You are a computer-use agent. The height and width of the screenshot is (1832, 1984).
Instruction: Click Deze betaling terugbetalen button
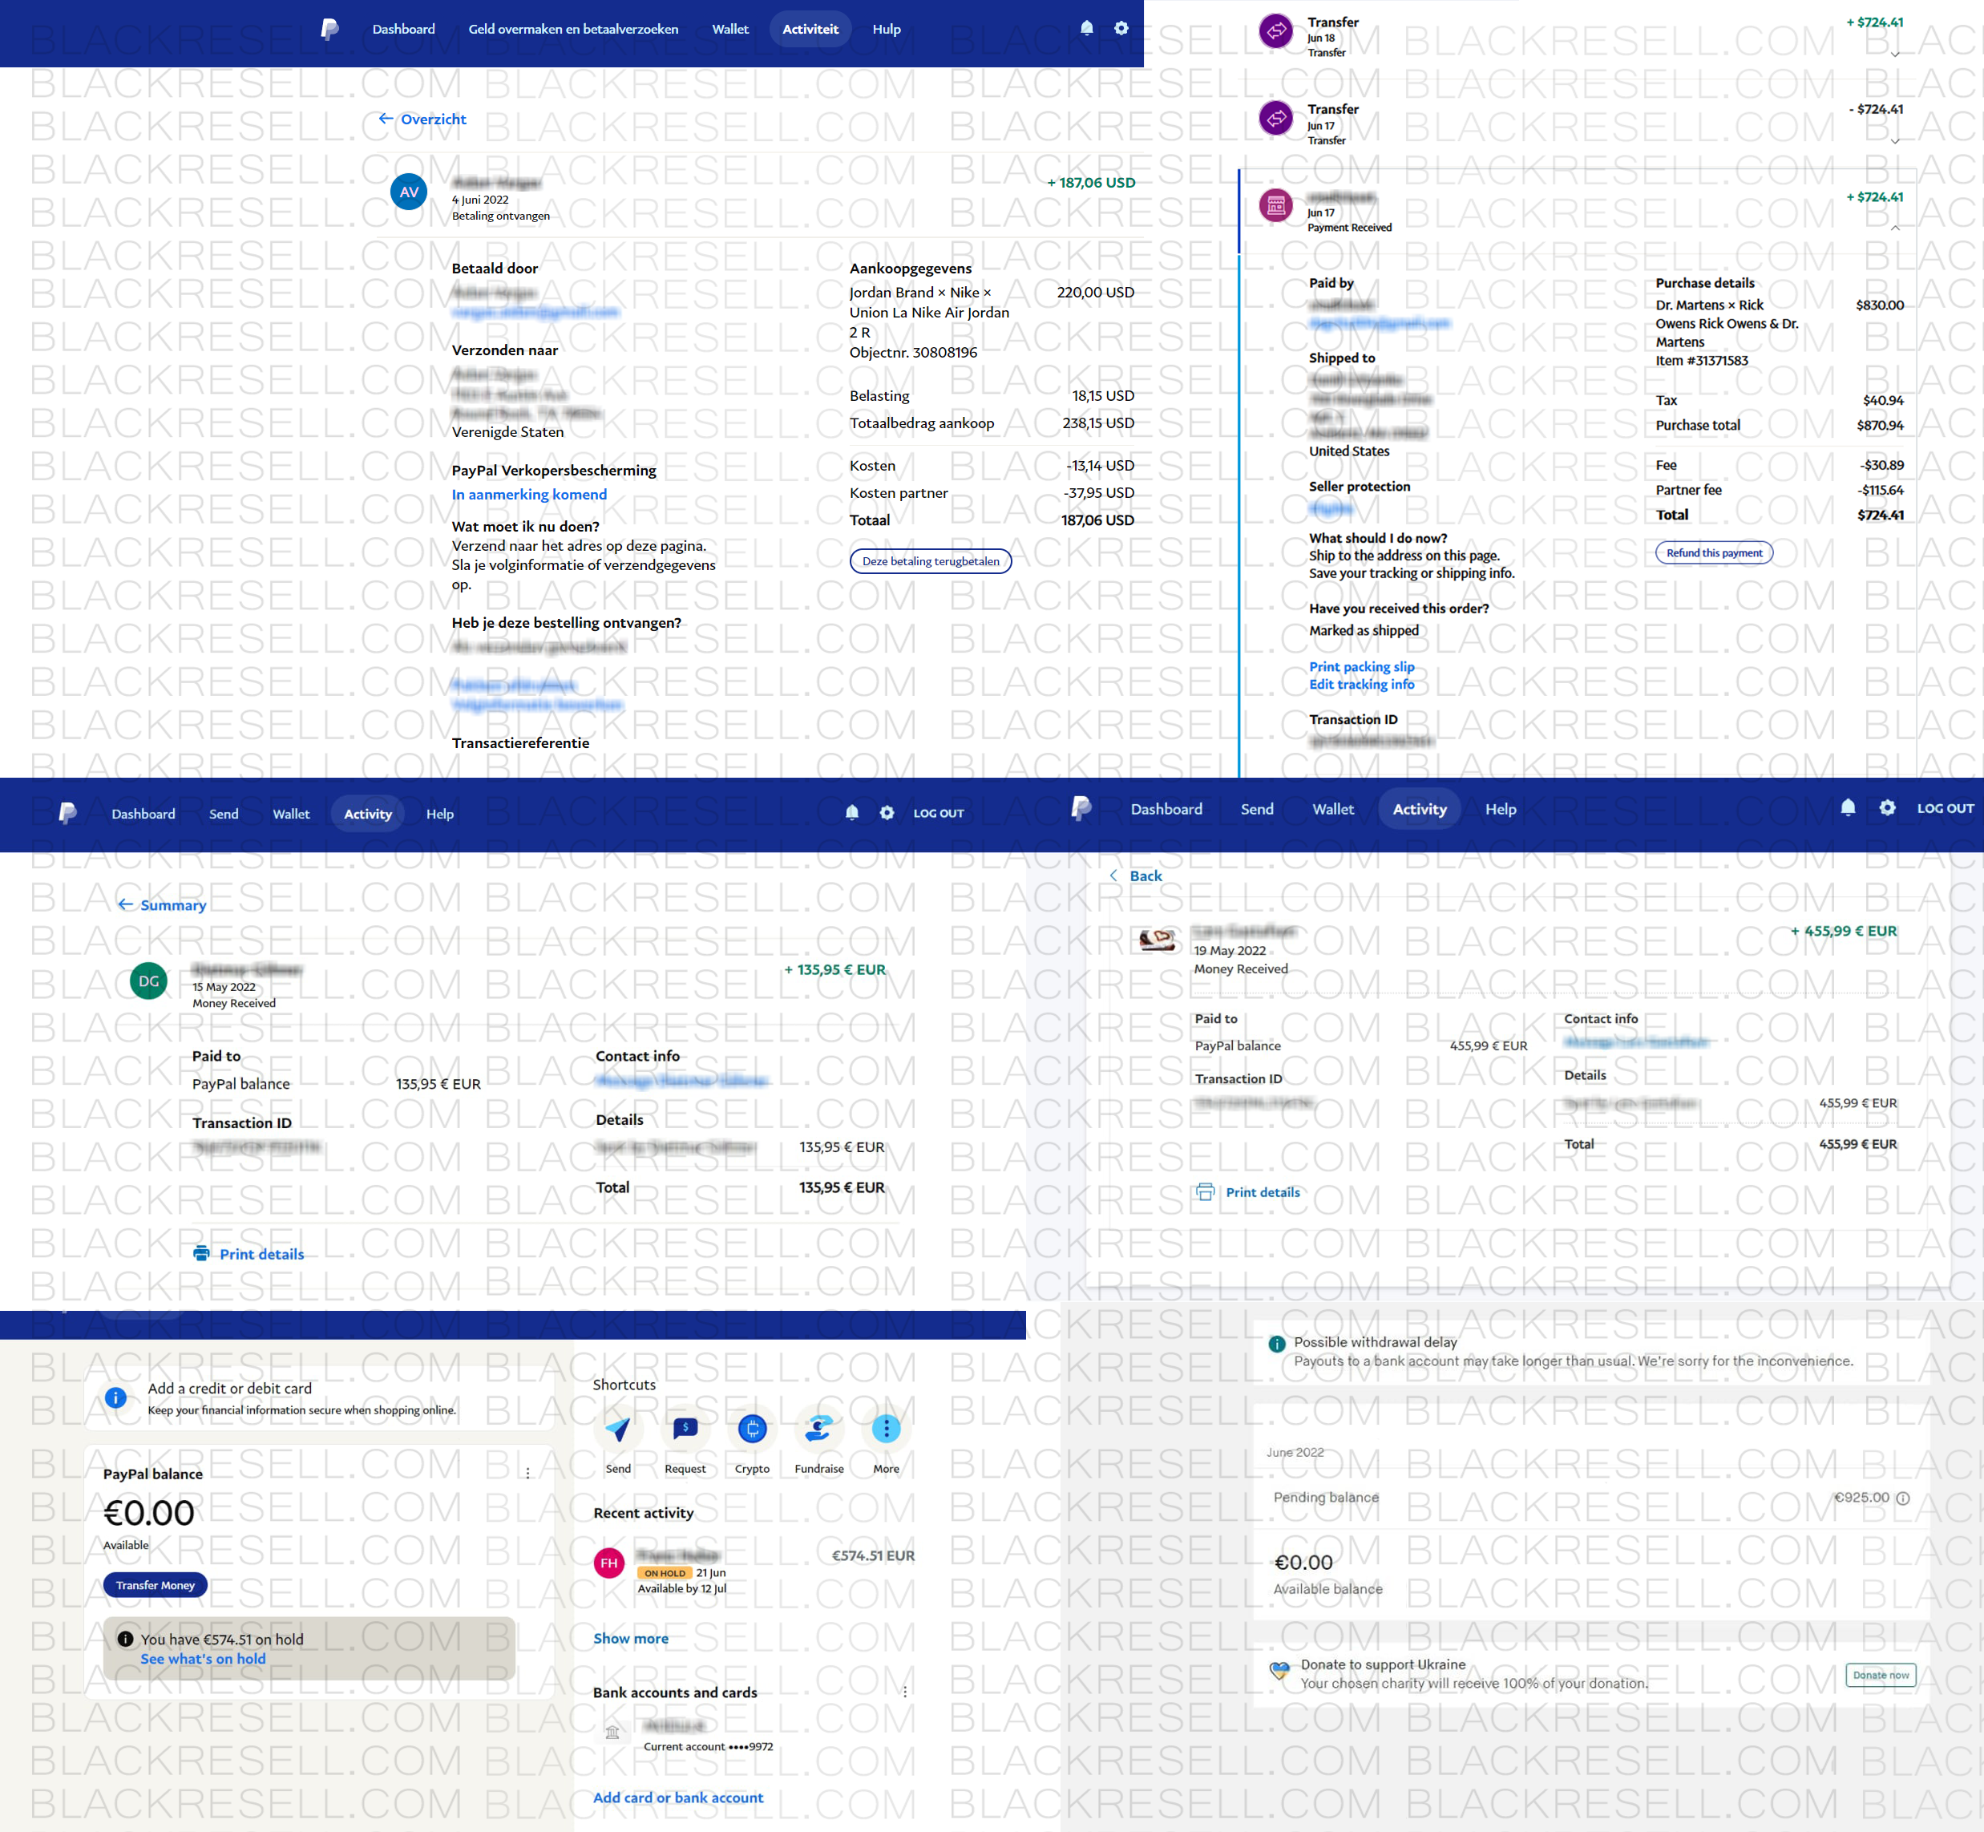pyautogui.click(x=930, y=561)
